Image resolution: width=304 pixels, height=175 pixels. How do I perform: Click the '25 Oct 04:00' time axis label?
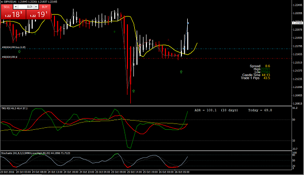(103, 172)
